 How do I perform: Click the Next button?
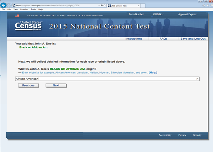[x=56, y=86]
